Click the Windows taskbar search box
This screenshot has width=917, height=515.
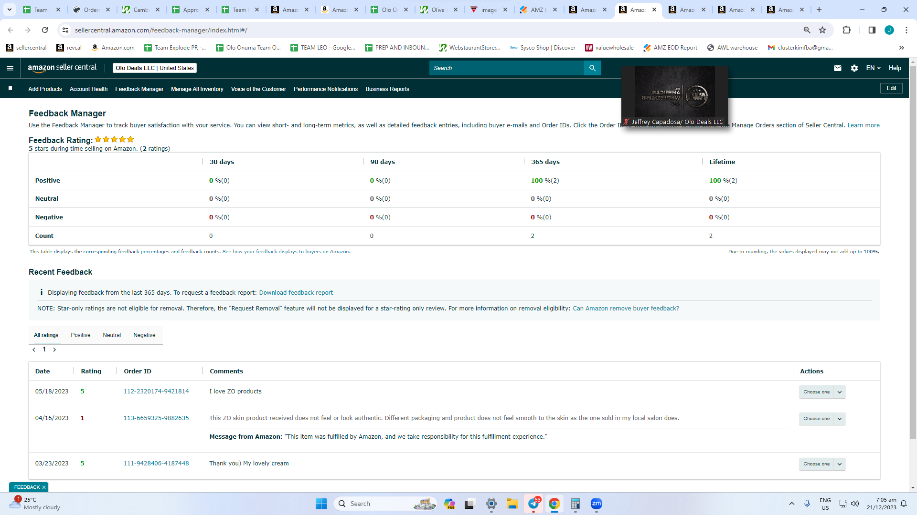(385, 504)
